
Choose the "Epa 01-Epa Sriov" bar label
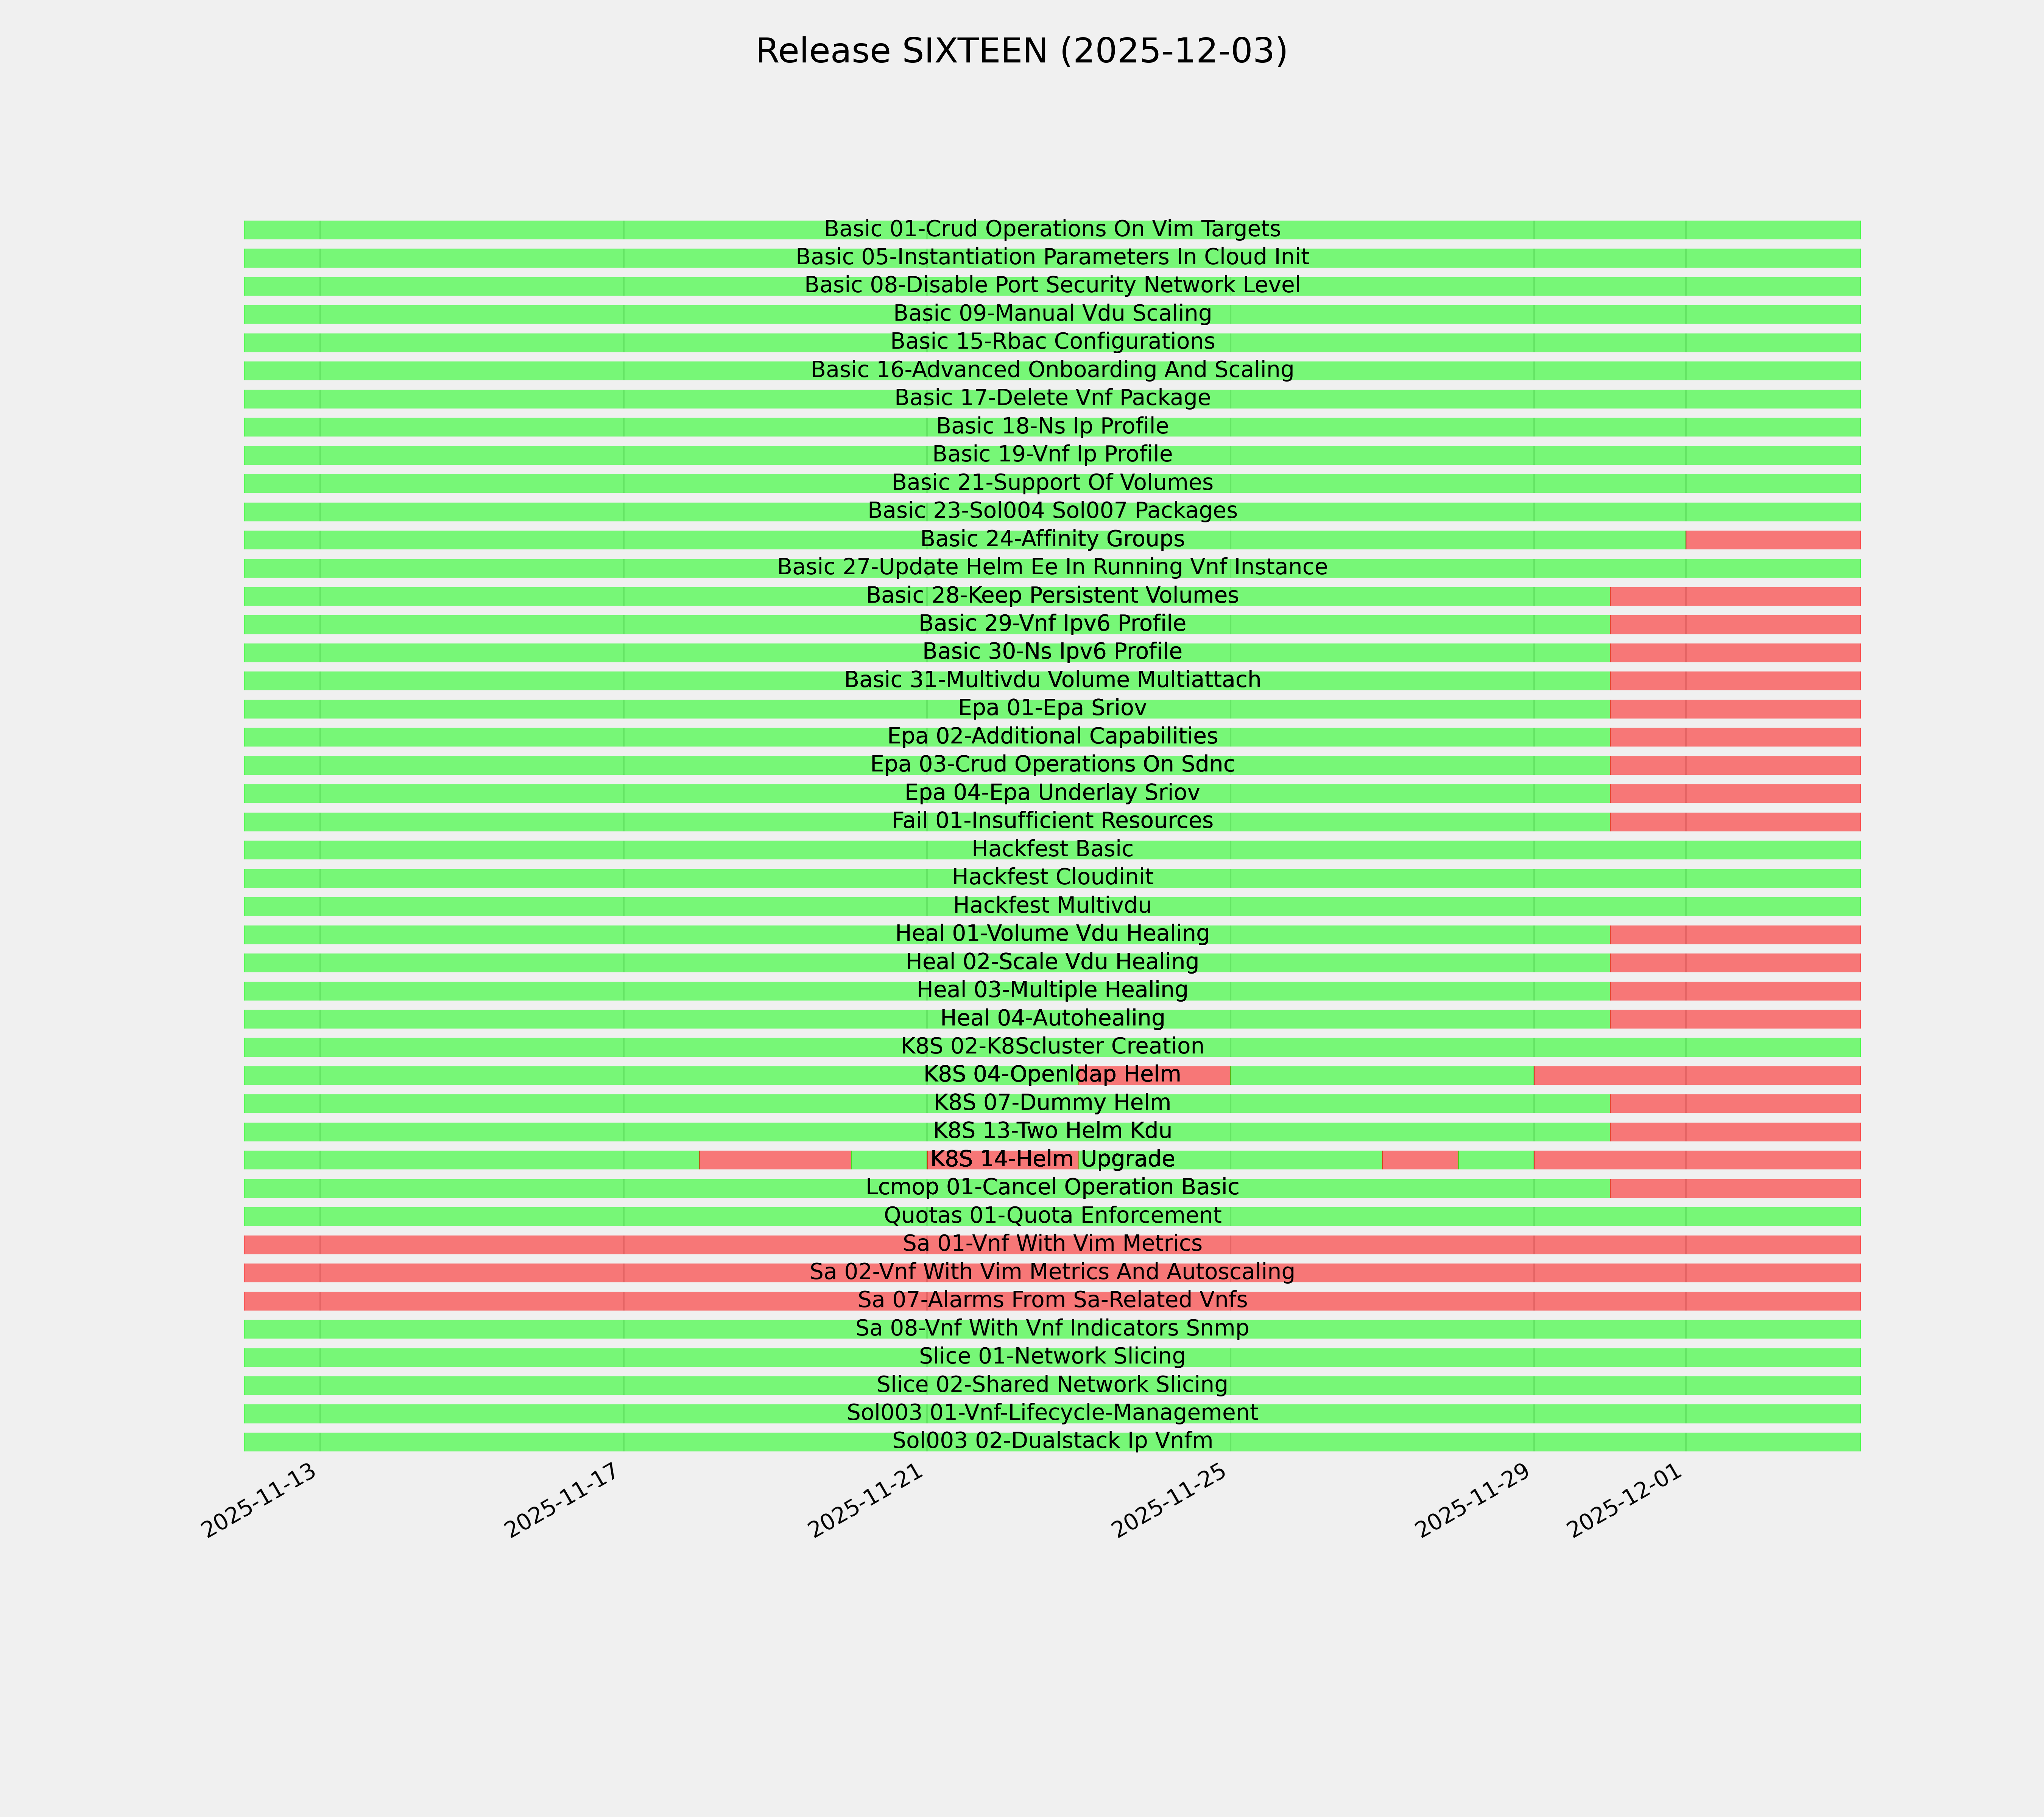[x=1052, y=708]
